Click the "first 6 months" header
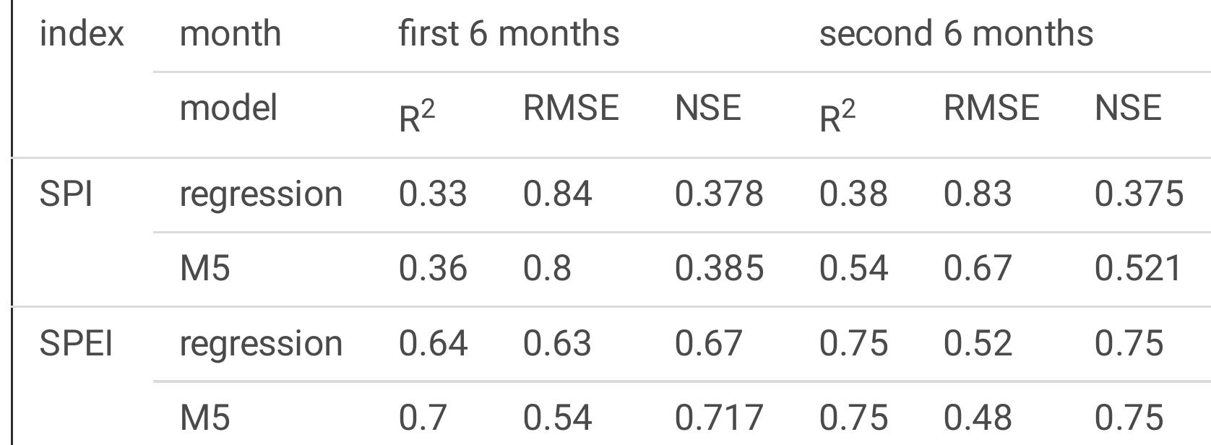 [509, 34]
